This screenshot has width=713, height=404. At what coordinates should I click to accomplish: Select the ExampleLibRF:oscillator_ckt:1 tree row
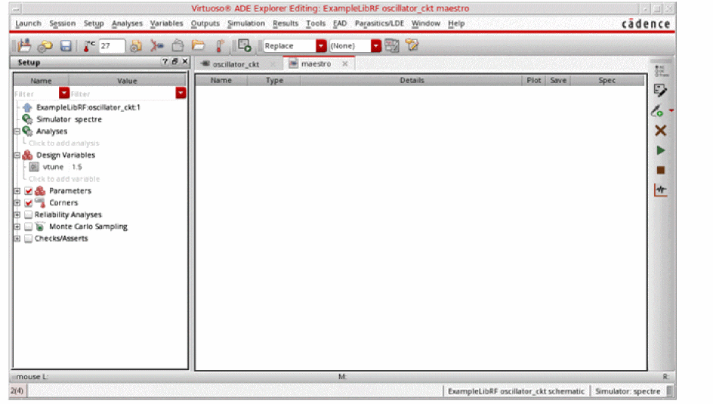click(88, 107)
